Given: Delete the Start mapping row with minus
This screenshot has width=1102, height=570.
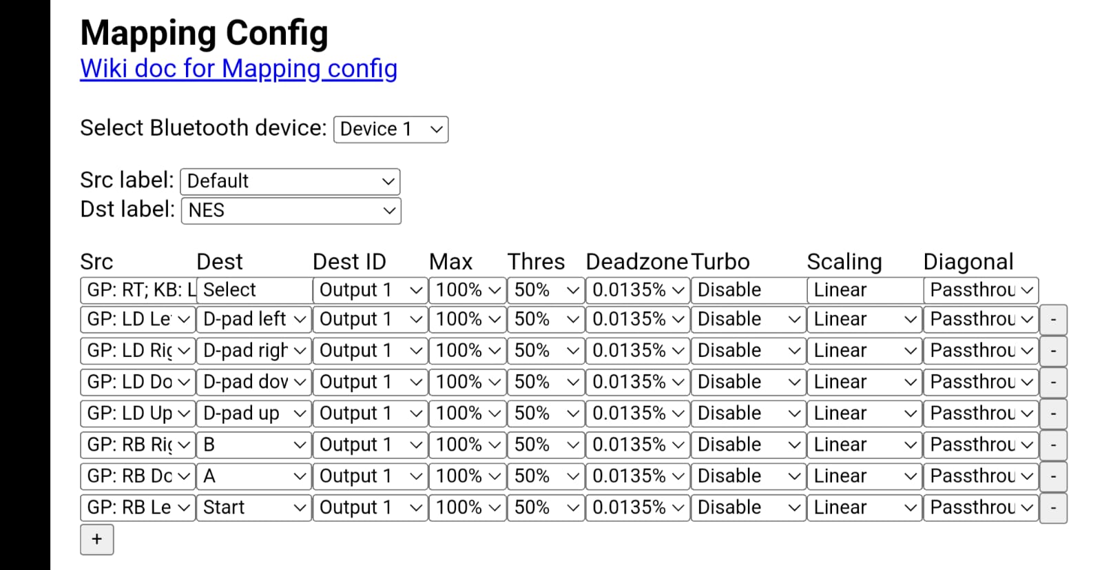Looking at the screenshot, I should [x=1052, y=508].
